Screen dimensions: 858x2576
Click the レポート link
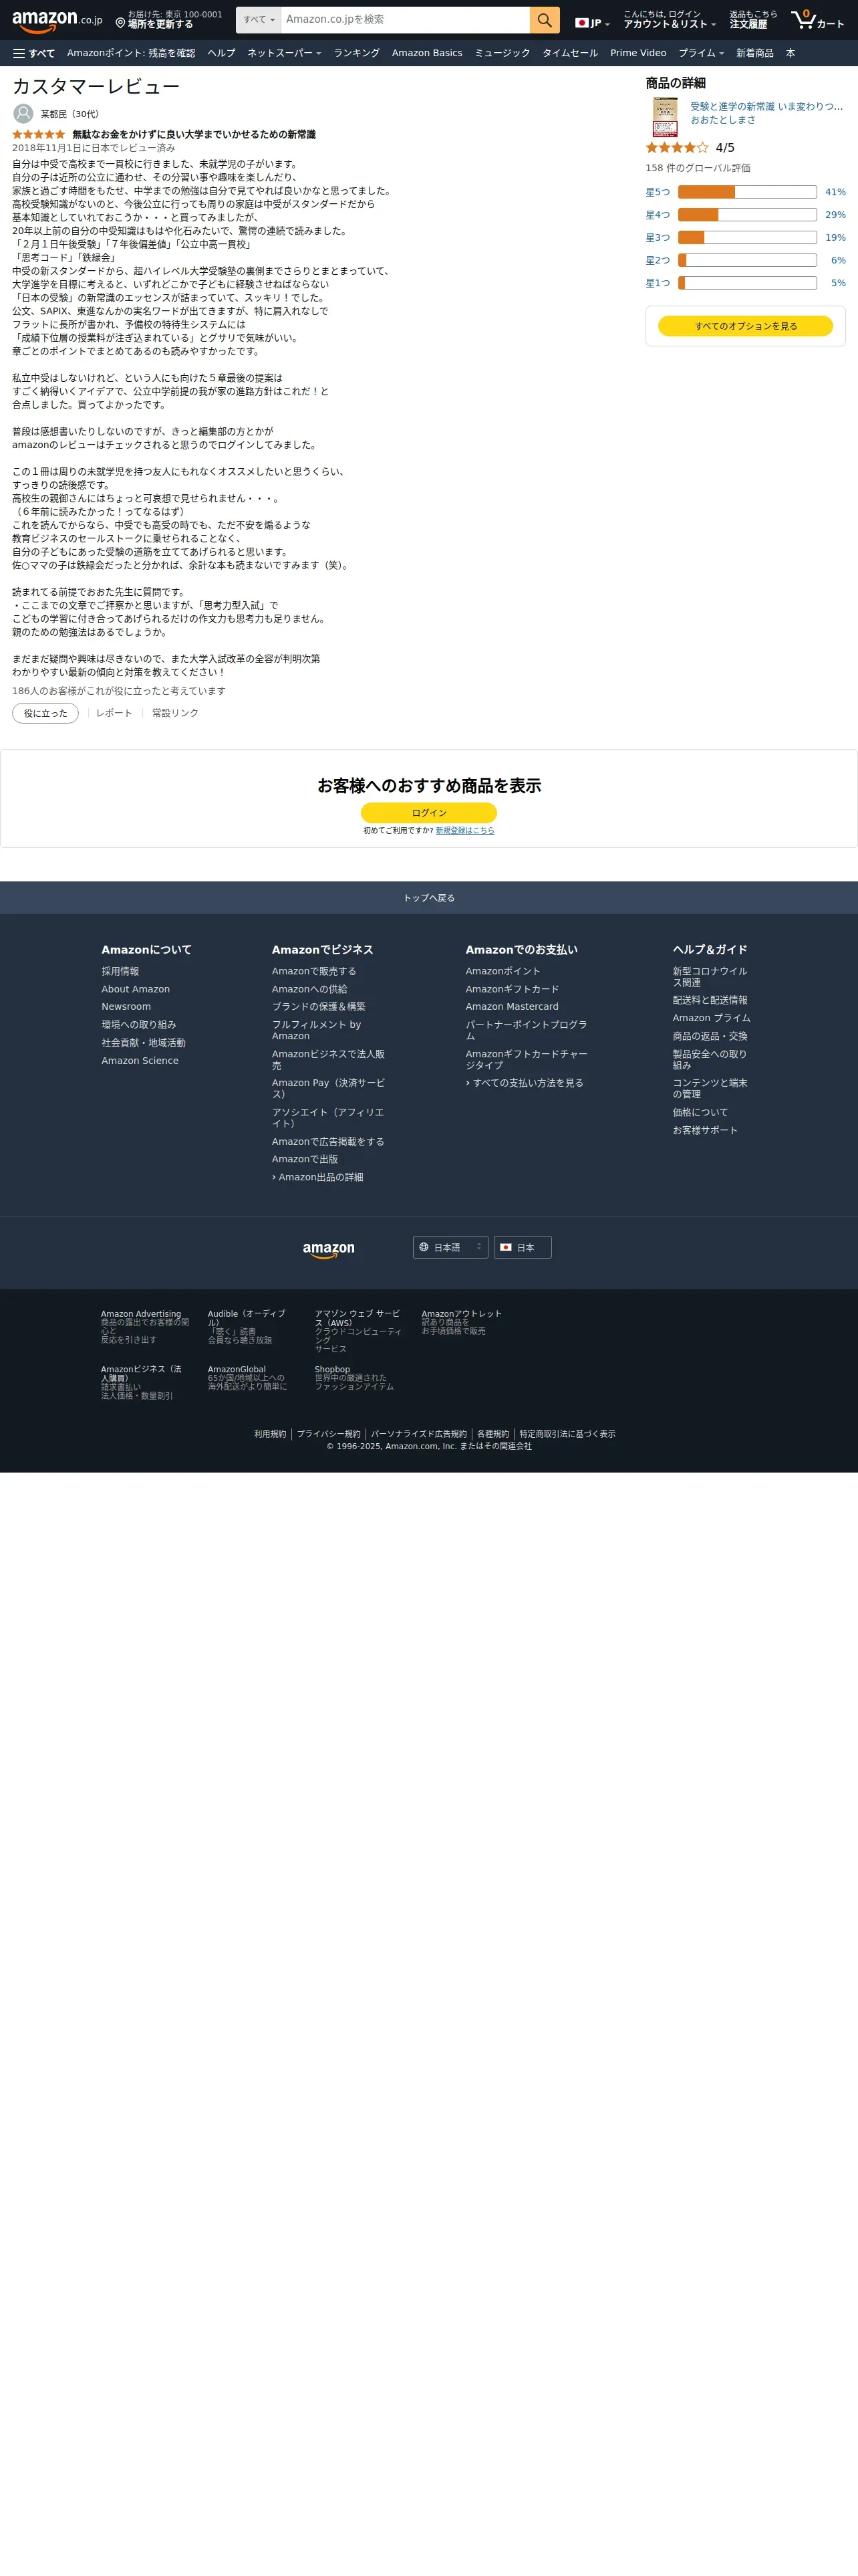[x=114, y=713]
